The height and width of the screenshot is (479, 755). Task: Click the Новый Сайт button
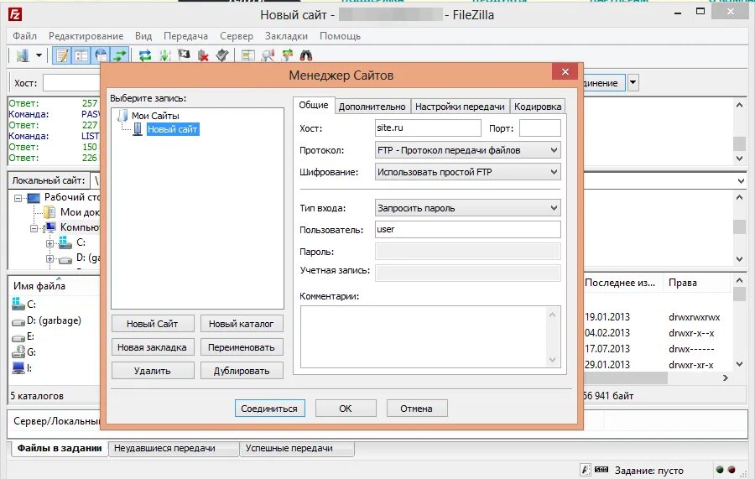point(153,324)
